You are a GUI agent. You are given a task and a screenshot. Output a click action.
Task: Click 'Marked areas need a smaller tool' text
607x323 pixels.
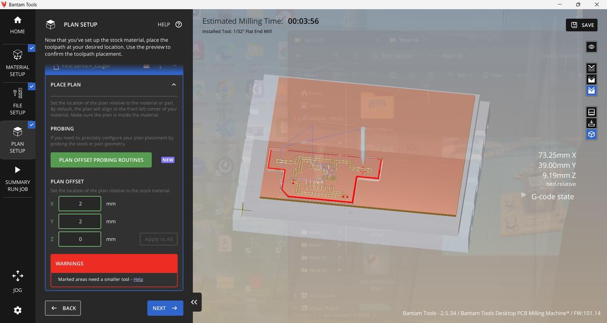click(x=95, y=279)
